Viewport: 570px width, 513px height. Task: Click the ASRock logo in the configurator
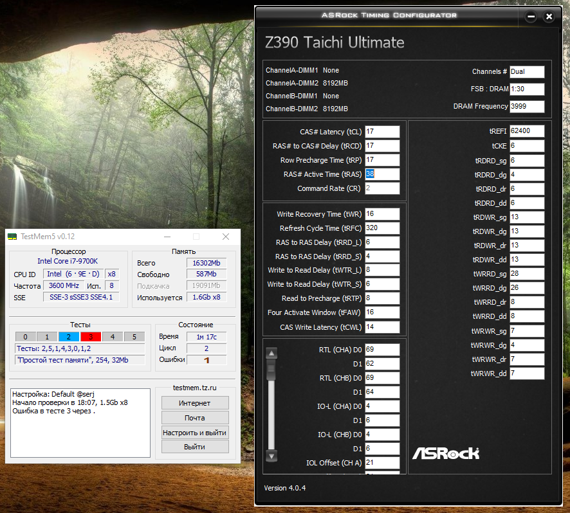[x=446, y=453]
